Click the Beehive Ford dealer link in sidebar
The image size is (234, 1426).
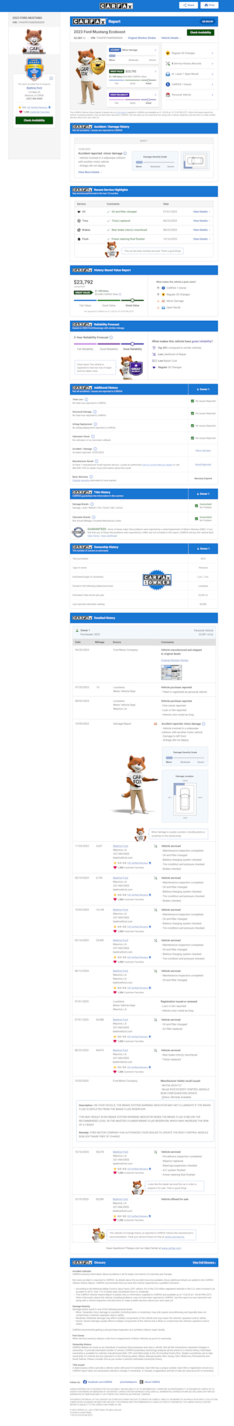(x=34, y=88)
